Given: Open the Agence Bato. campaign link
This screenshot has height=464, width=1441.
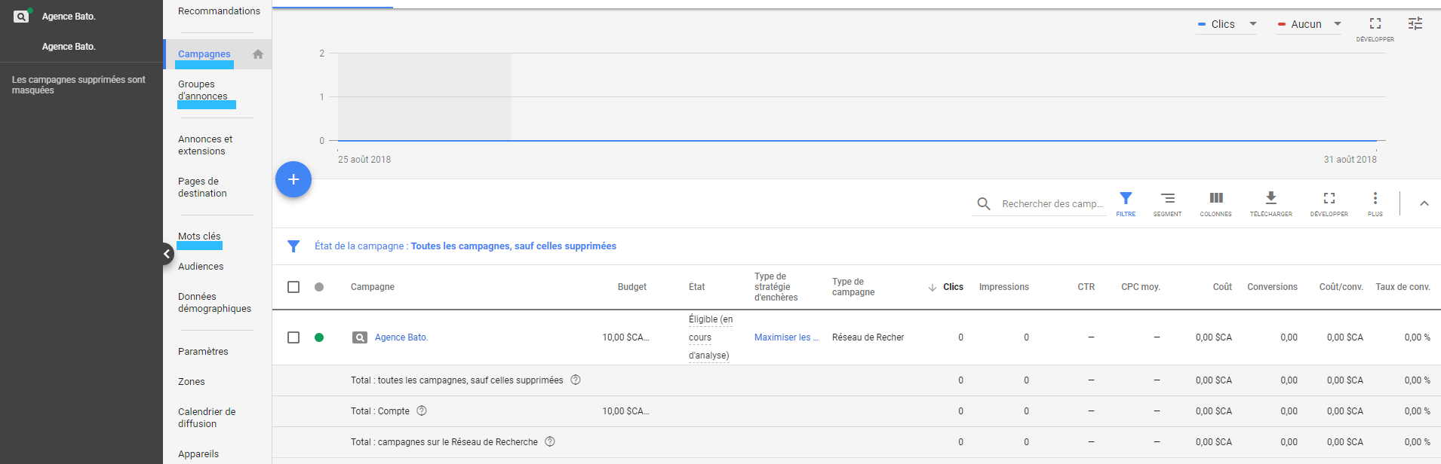Looking at the screenshot, I should pos(401,337).
